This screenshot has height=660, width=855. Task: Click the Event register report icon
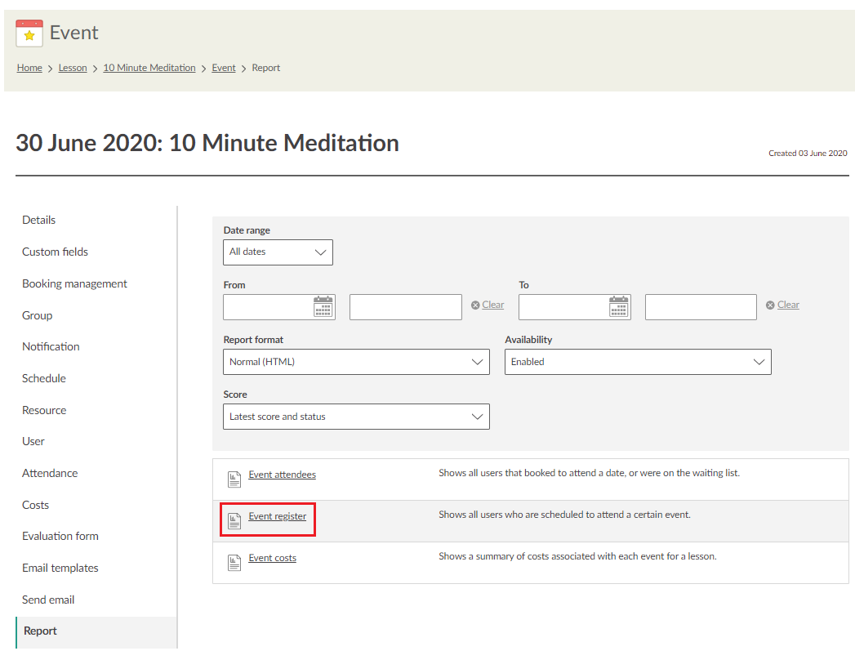click(x=234, y=520)
